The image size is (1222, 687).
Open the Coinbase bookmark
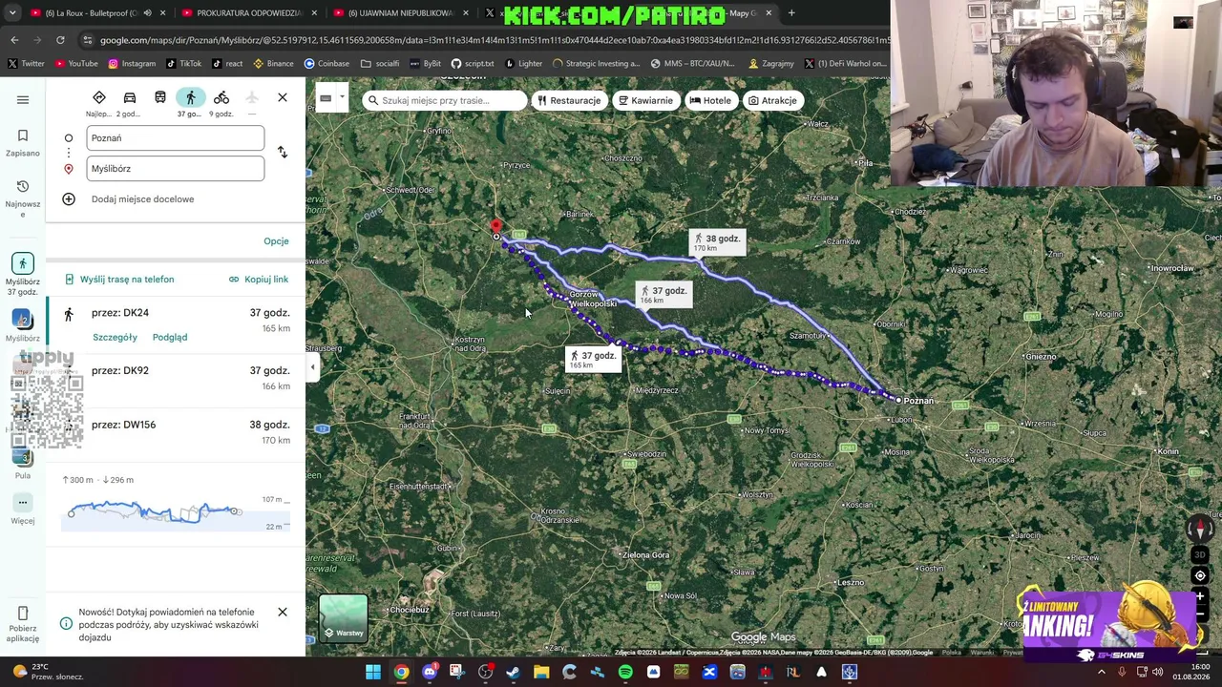click(x=327, y=64)
